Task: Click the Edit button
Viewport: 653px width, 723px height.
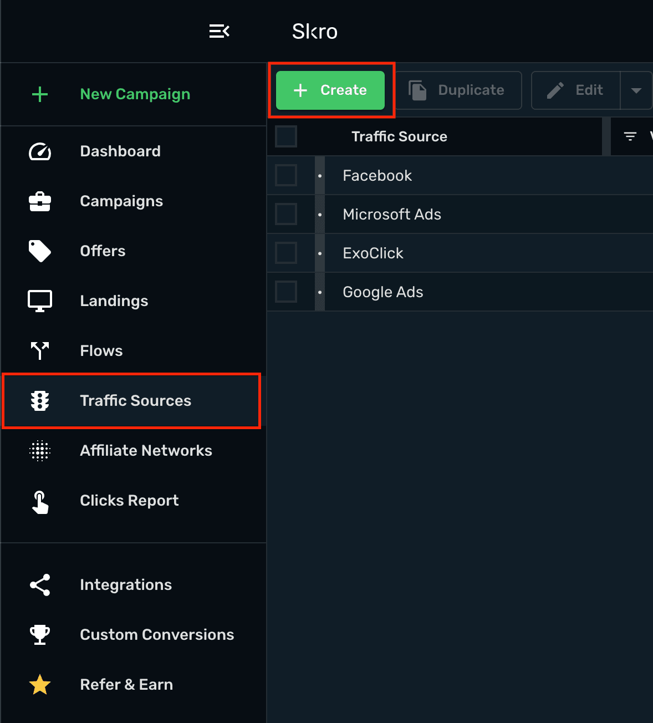Action: click(x=575, y=90)
